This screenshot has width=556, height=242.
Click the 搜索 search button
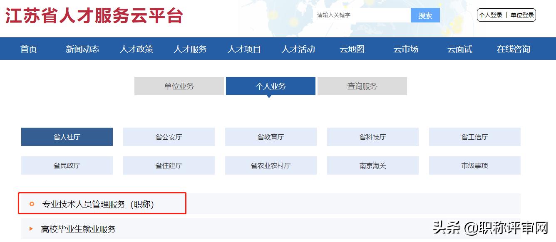point(425,15)
